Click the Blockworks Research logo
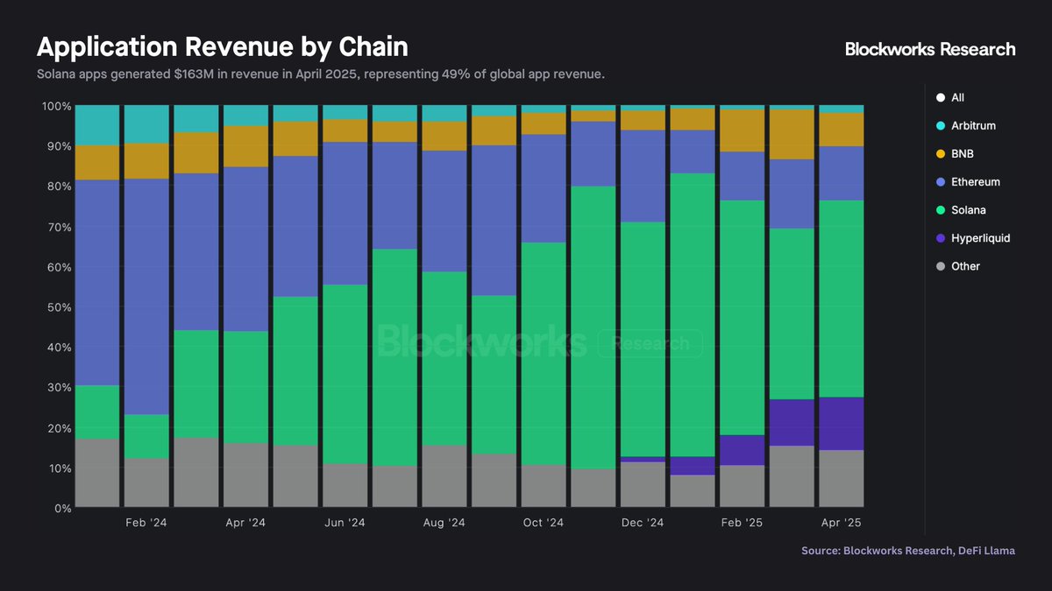The height and width of the screenshot is (591, 1052). coord(930,49)
